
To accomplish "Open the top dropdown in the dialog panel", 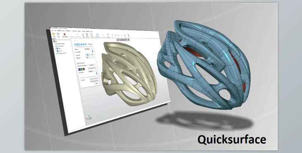I will coord(89,49).
